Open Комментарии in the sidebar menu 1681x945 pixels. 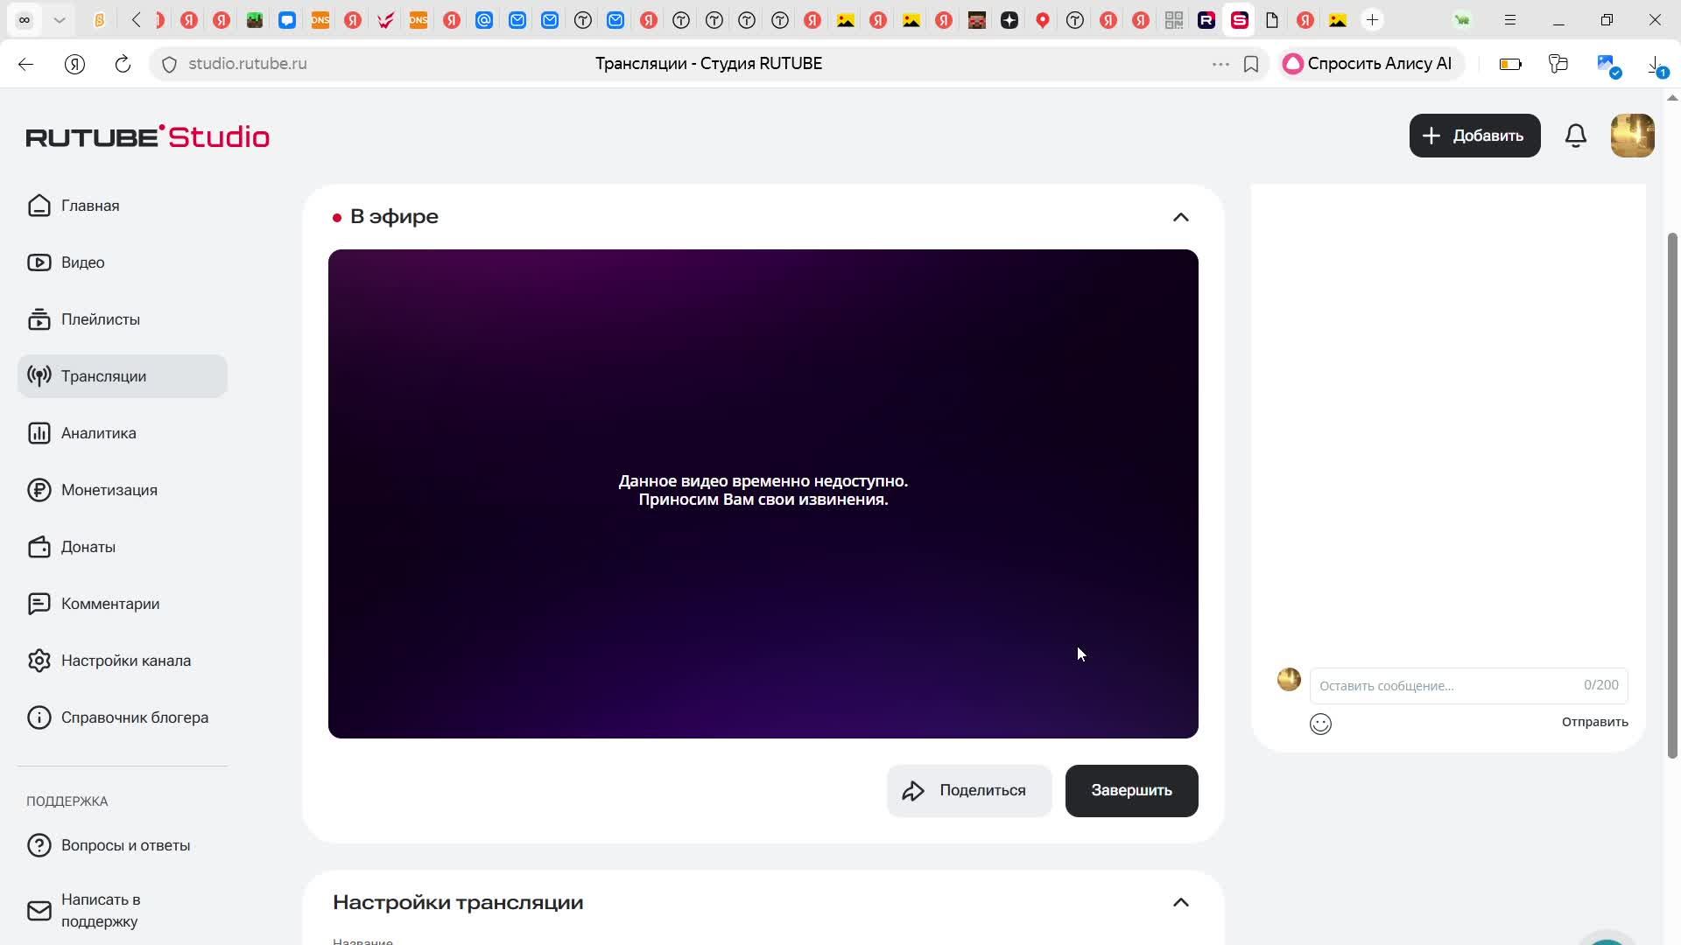(109, 604)
